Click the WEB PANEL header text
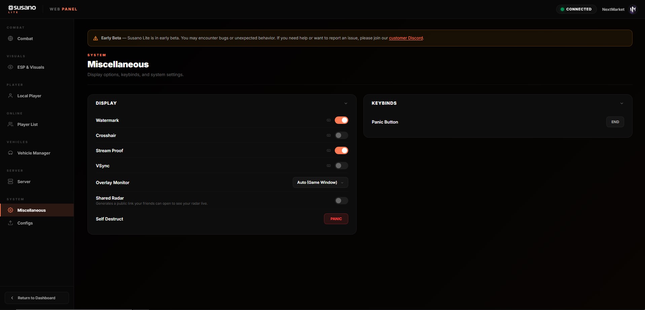645x310 pixels. point(63,9)
